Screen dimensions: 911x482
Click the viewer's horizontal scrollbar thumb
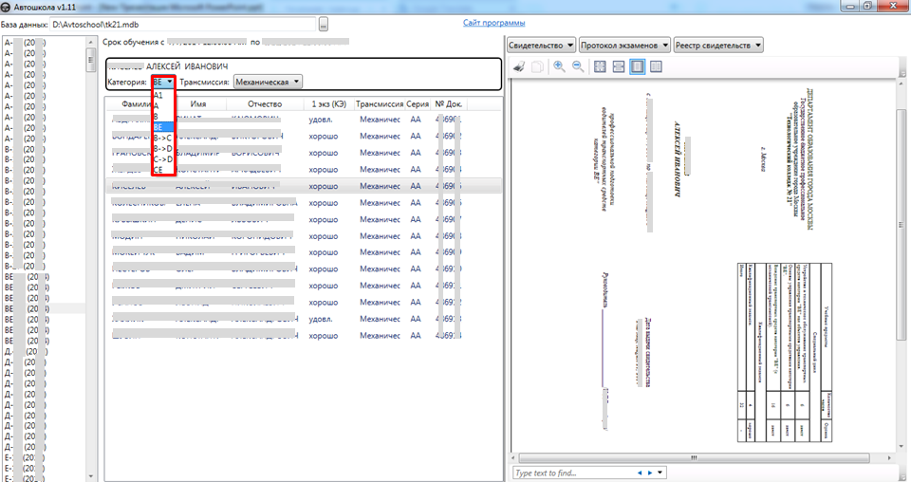699,458
